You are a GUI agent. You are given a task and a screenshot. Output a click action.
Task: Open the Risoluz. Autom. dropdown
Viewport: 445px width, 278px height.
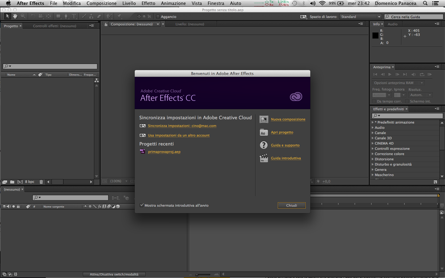(420, 95)
